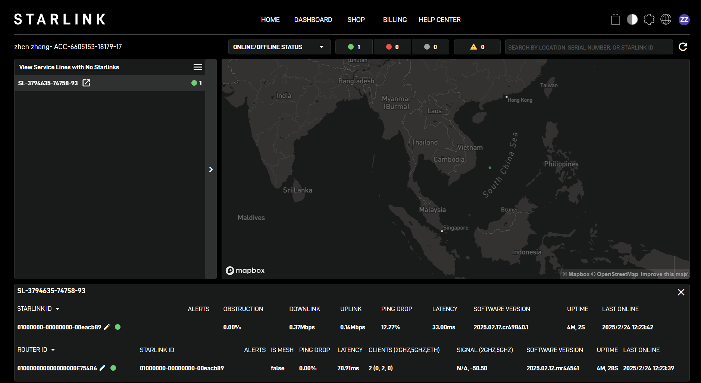Click router last online 2025/2/24 12:23:39

tap(648, 368)
